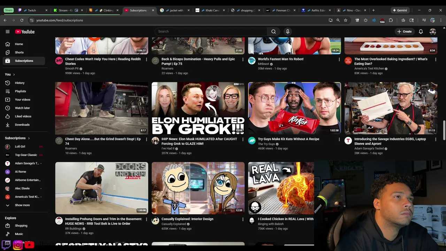
Task: Focus the YouTube search field
Action: pyautogui.click(x=211, y=31)
